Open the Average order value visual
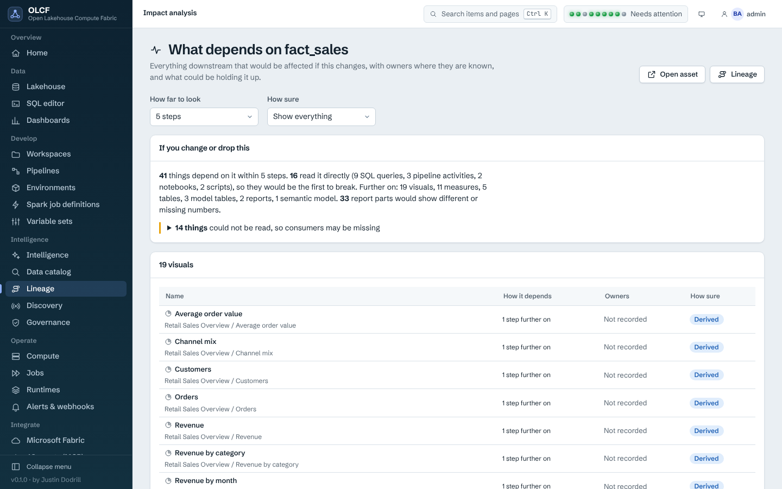The image size is (782, 489). click(209, 314)
